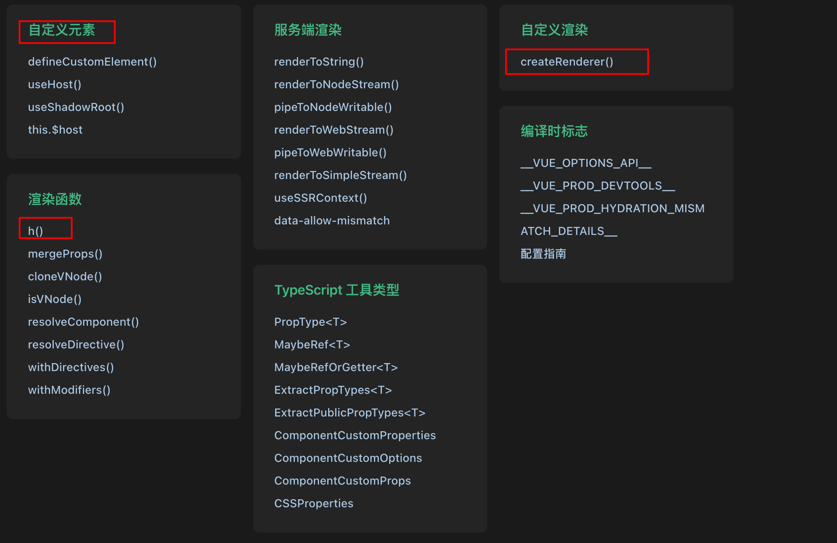Select ComponentCustomProperties link
Viewport: 837px width, 543px height.
(x=355, y=435)
